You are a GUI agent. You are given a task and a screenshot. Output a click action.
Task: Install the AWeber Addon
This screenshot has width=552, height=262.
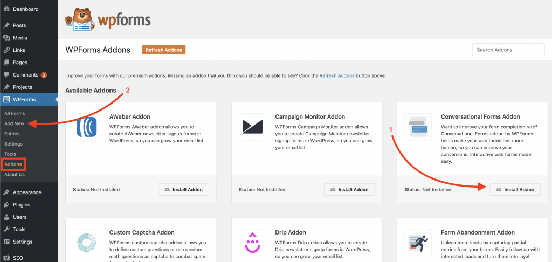[x=184, y=189]
